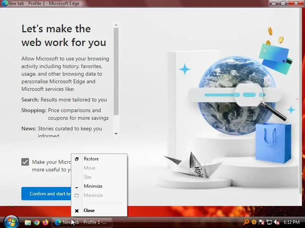Click the Confirm and start browsing button

click(x=46, y=194)
